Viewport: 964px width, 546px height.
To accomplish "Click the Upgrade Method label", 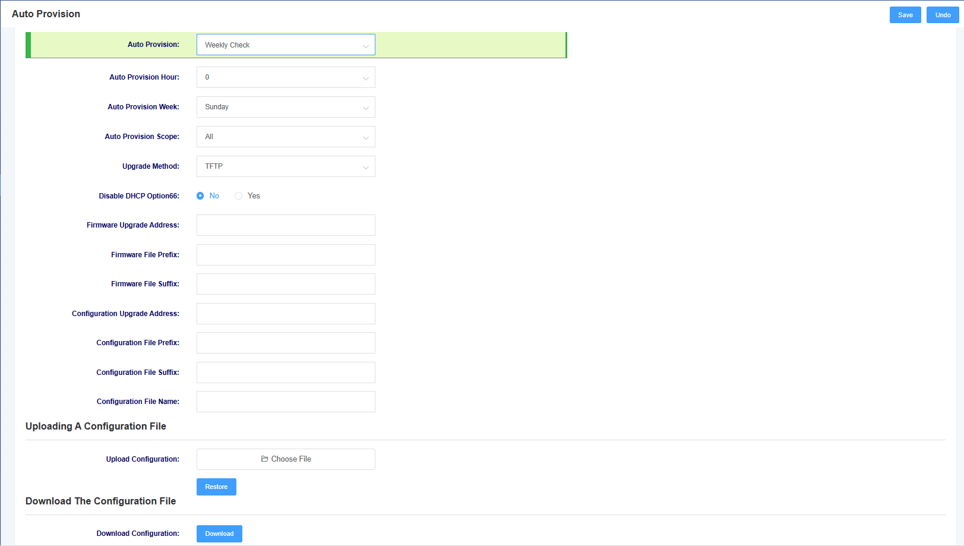I will pyautogui.click(x=150, y=166).
